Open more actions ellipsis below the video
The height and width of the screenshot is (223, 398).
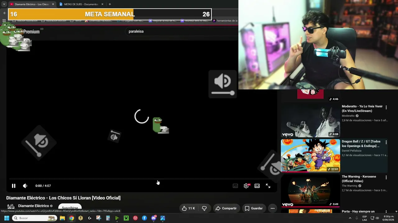coord(272,208)
